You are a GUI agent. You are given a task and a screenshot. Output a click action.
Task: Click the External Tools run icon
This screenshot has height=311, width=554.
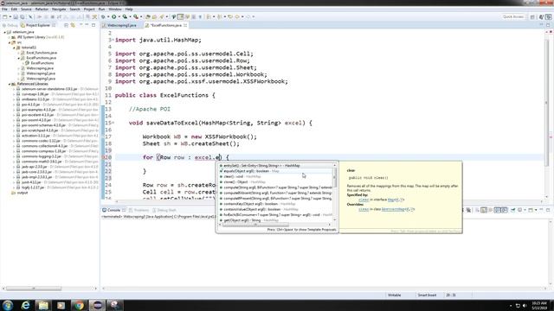(x=136, y=17)
